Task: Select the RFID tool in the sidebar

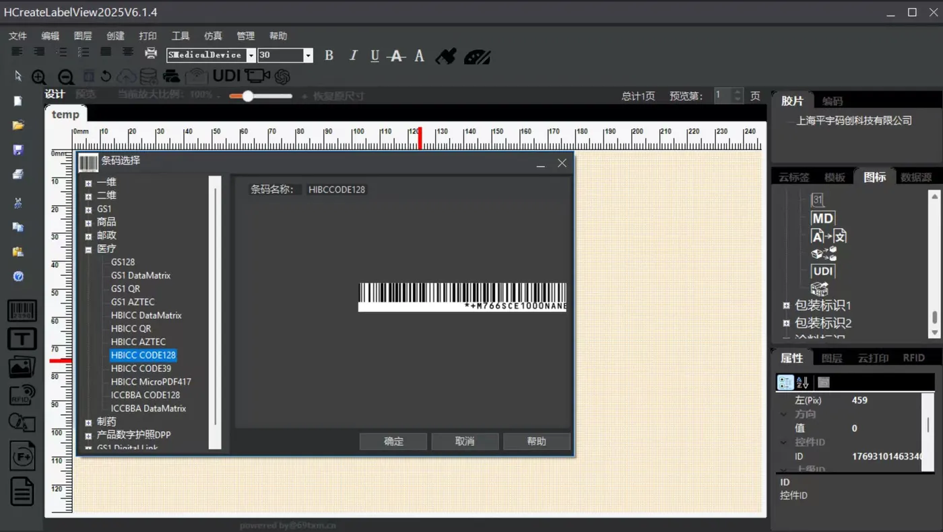Action: click(22, 394)
